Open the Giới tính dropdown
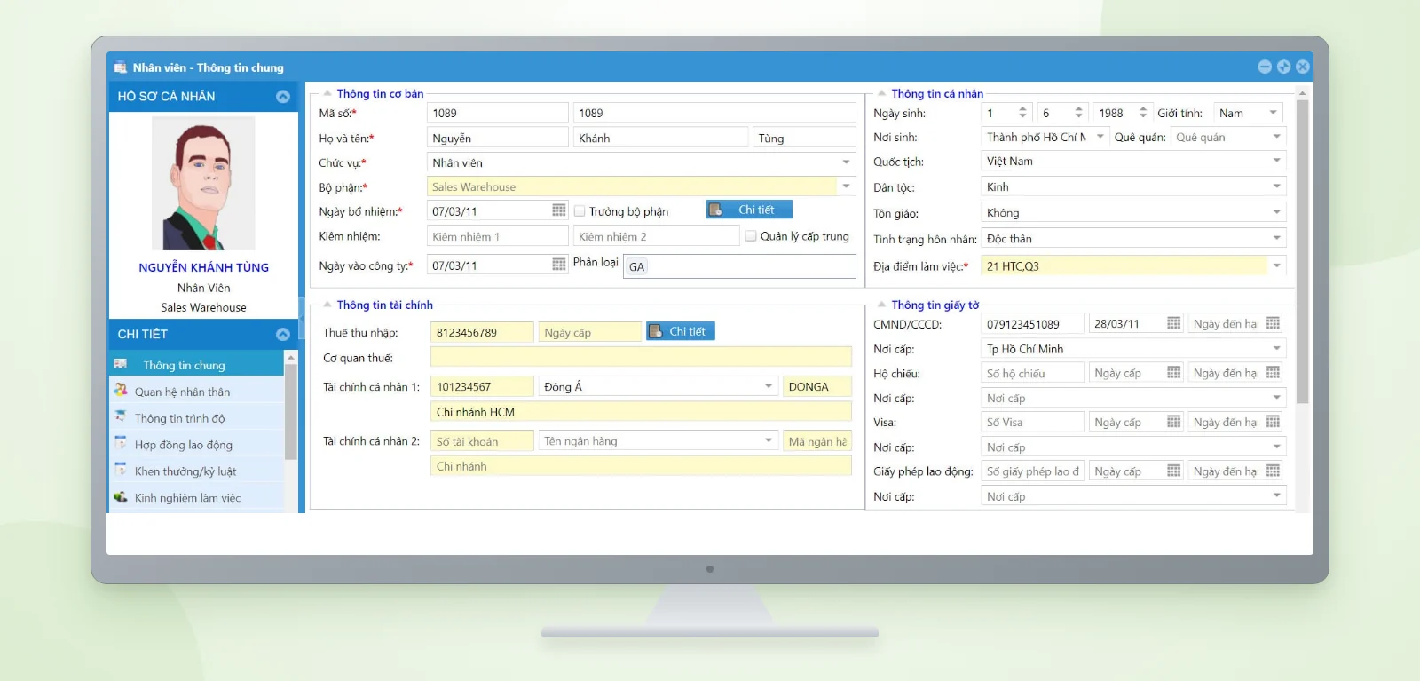This screenshot has width=1420, height=681. point(1274,113)
